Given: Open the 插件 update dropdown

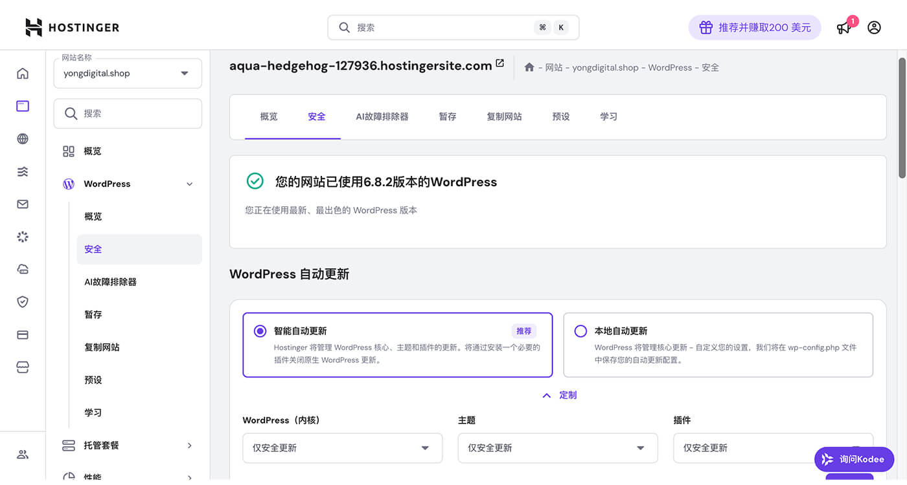Looking at the screenshot, I should tap(773, 448).
